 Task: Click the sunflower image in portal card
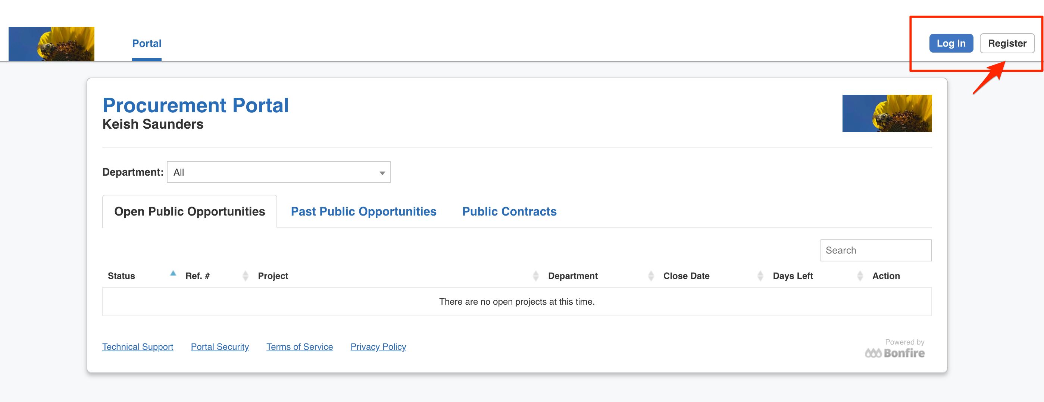click(x=887, y=113)
